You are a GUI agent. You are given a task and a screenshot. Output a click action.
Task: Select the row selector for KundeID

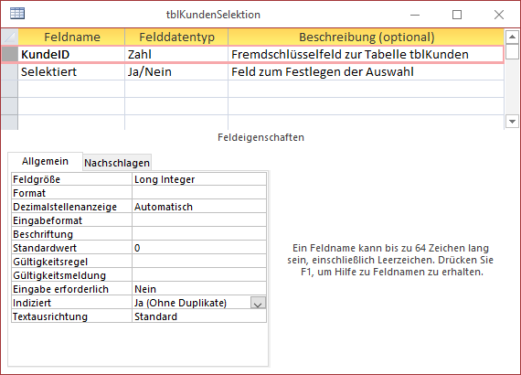(10, 55)
